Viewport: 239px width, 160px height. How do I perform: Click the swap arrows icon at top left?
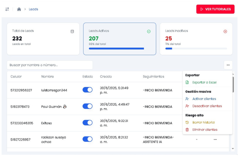coord(7,9)
